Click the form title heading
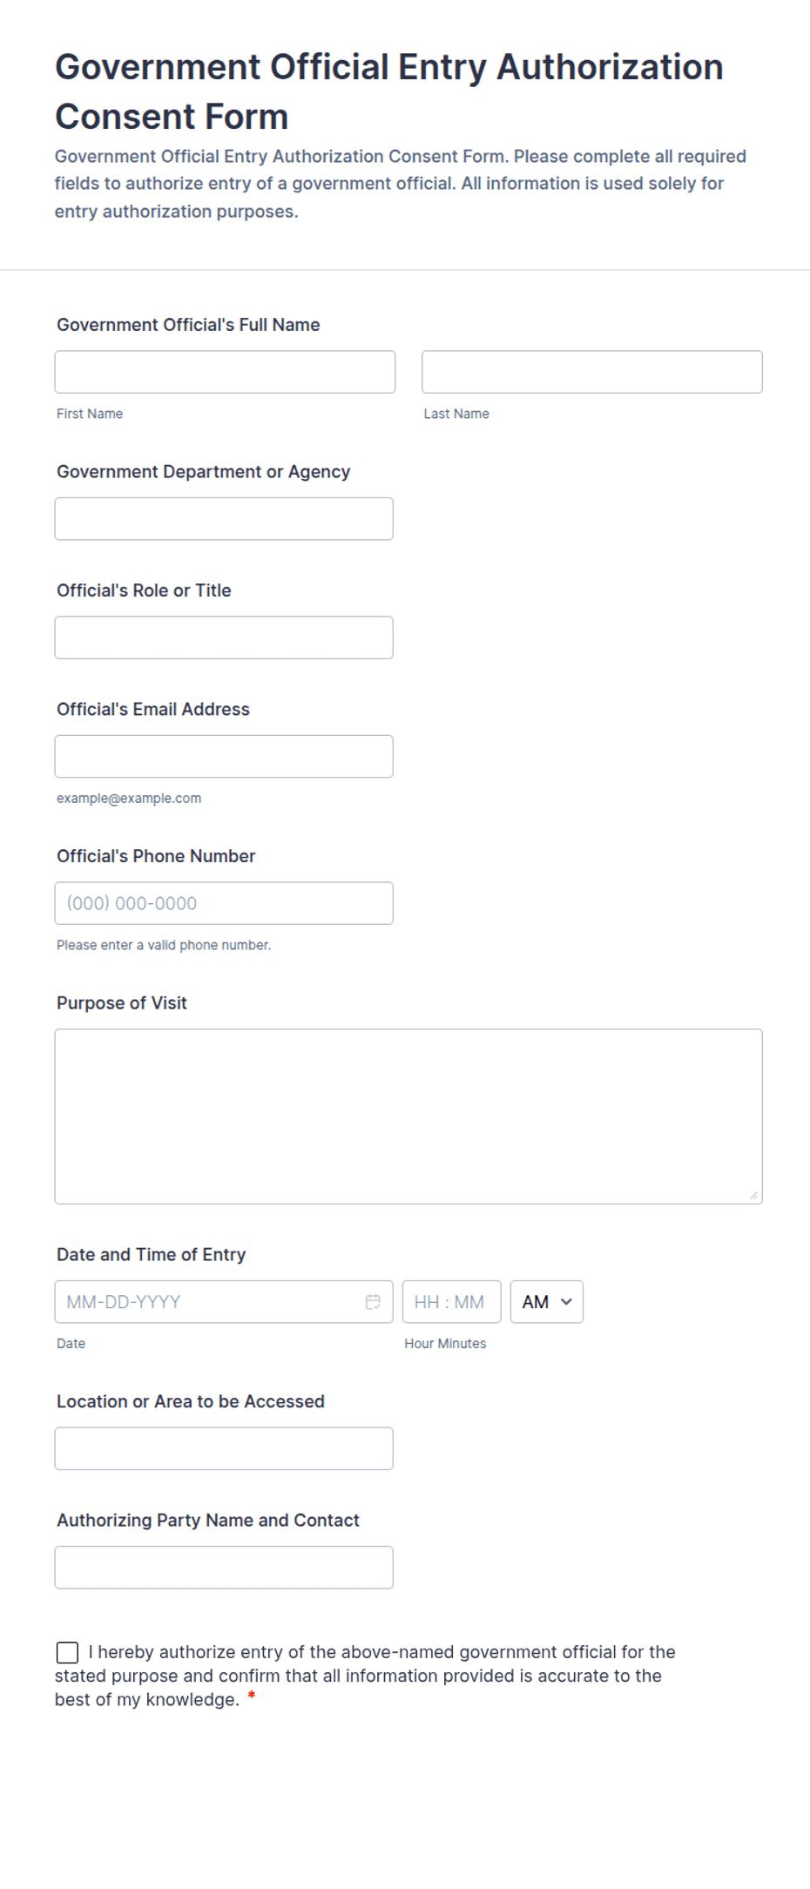 389,91
